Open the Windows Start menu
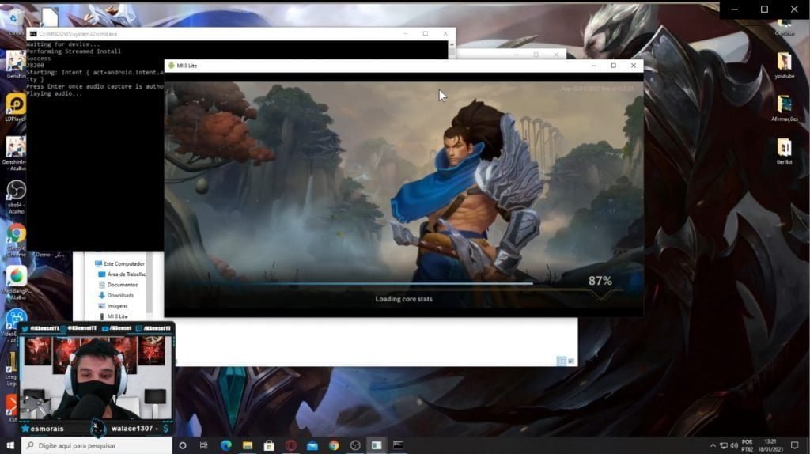 9,445
